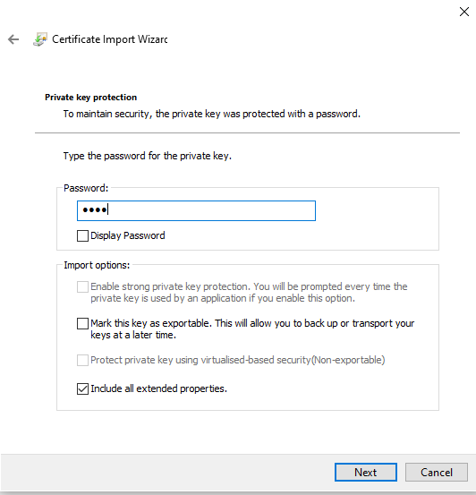Click the greyed Enable strong private key protection checkbox
Screen dimensions: 476x495
[82, 286]
